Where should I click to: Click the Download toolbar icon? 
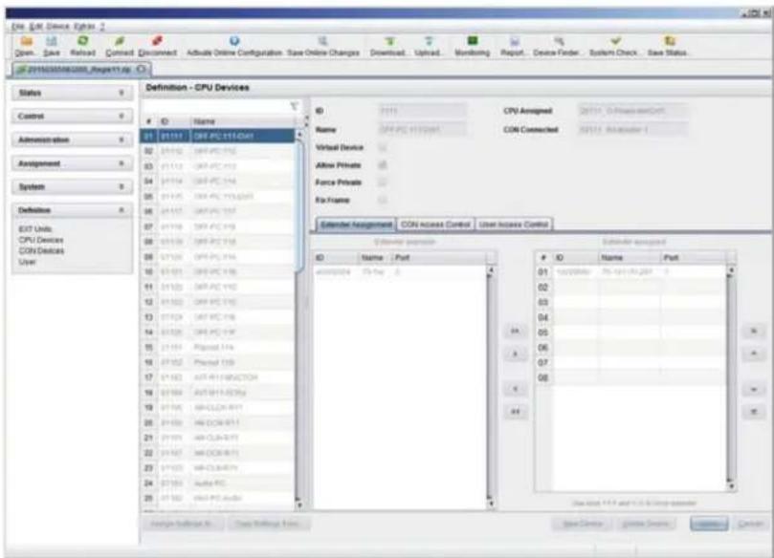click(389, 41)
